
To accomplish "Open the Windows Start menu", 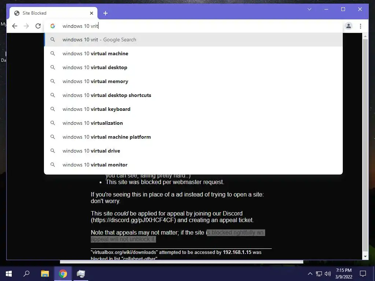I will click(x=9, y=274).
